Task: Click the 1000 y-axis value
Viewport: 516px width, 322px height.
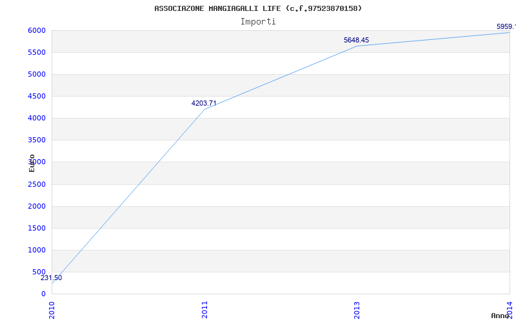Action: tap(37, 250)
